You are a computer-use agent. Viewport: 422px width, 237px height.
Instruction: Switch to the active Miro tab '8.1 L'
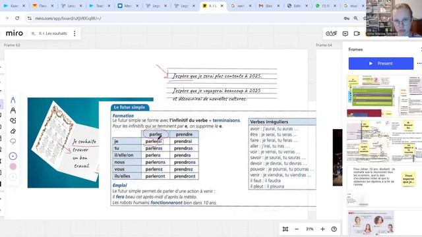(x=212, y=6)
